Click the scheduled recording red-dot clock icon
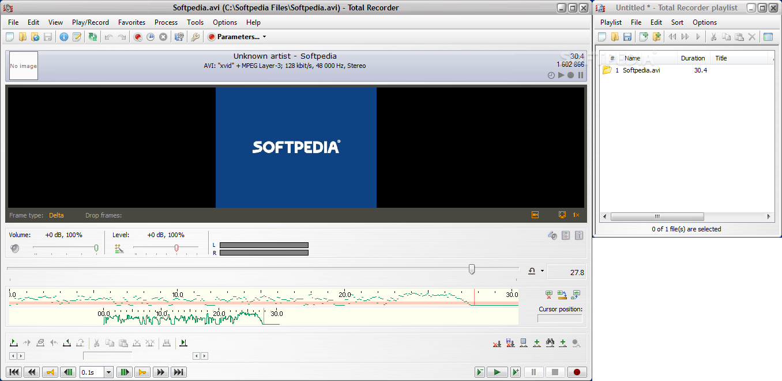 pos(138,37)
